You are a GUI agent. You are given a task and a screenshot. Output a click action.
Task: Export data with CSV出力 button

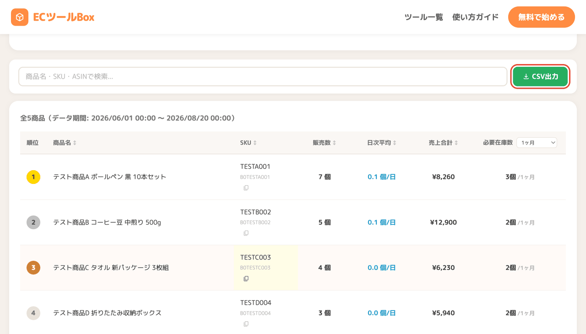[540, 76]
